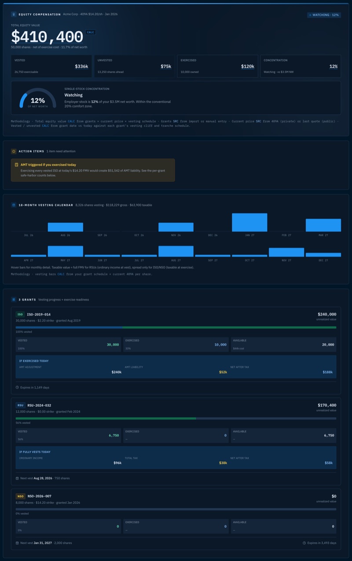Select the $336k vested value link
The image size is (352, 561).
pos(81,66)
